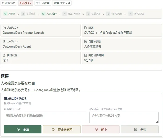Focus the 判断理由 text area
The height and width of the screenshot is (138, 163).
coord(46,118)
